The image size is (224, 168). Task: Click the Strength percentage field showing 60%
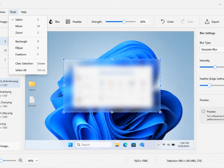pyautogui.click(x=144, y=22)
